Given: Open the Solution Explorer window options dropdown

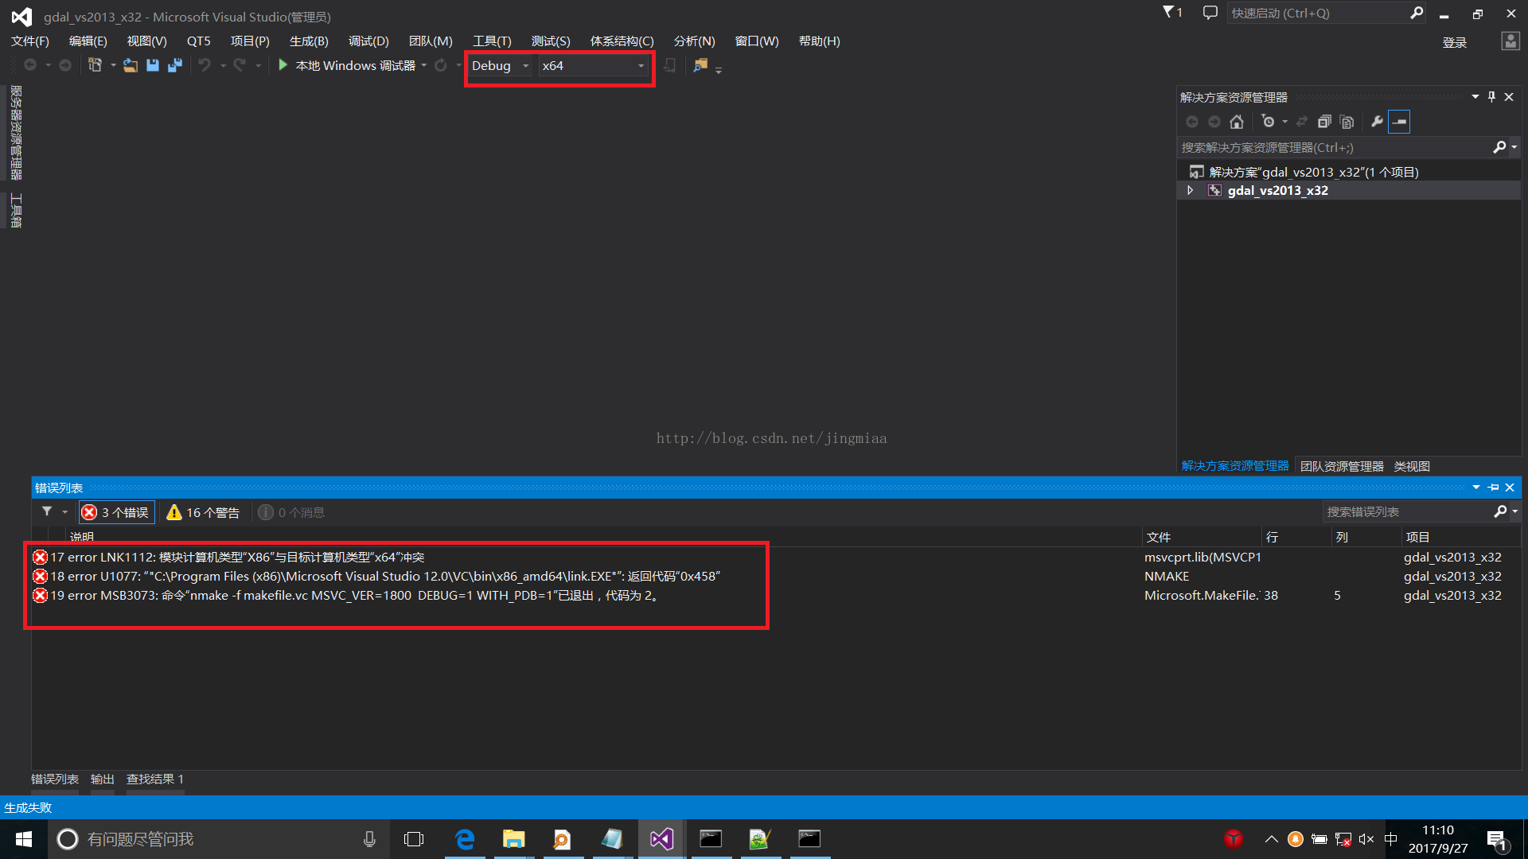Looking at the screenshot, I should (x=1475, y=97).
